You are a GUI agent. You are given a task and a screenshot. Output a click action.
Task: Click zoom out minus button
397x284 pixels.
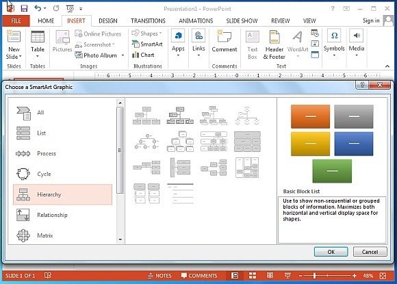[300, 276]
